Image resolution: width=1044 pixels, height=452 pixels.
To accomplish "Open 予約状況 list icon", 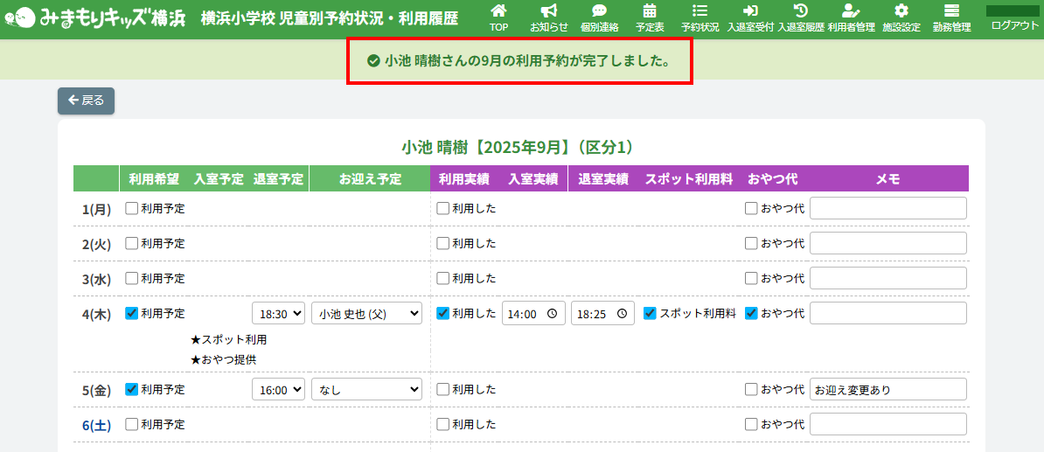I will (x=699, y=11).
